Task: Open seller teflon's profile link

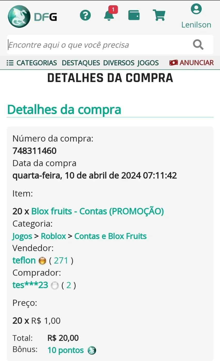Action: 24,260
